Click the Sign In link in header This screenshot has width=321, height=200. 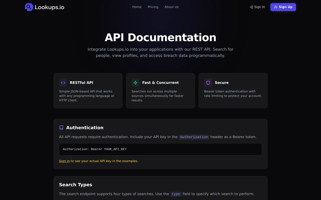[257, 7]
